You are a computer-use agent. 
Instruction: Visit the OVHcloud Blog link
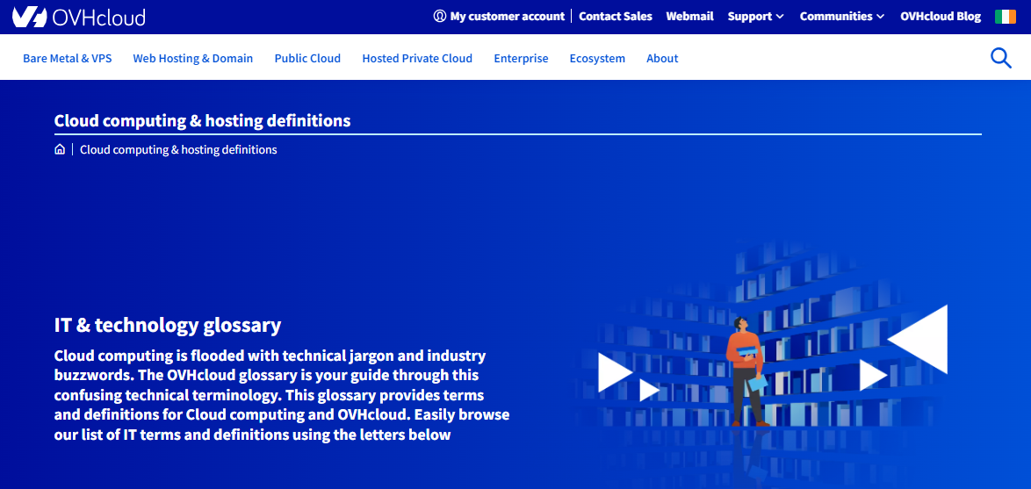[x=941, y=17]
